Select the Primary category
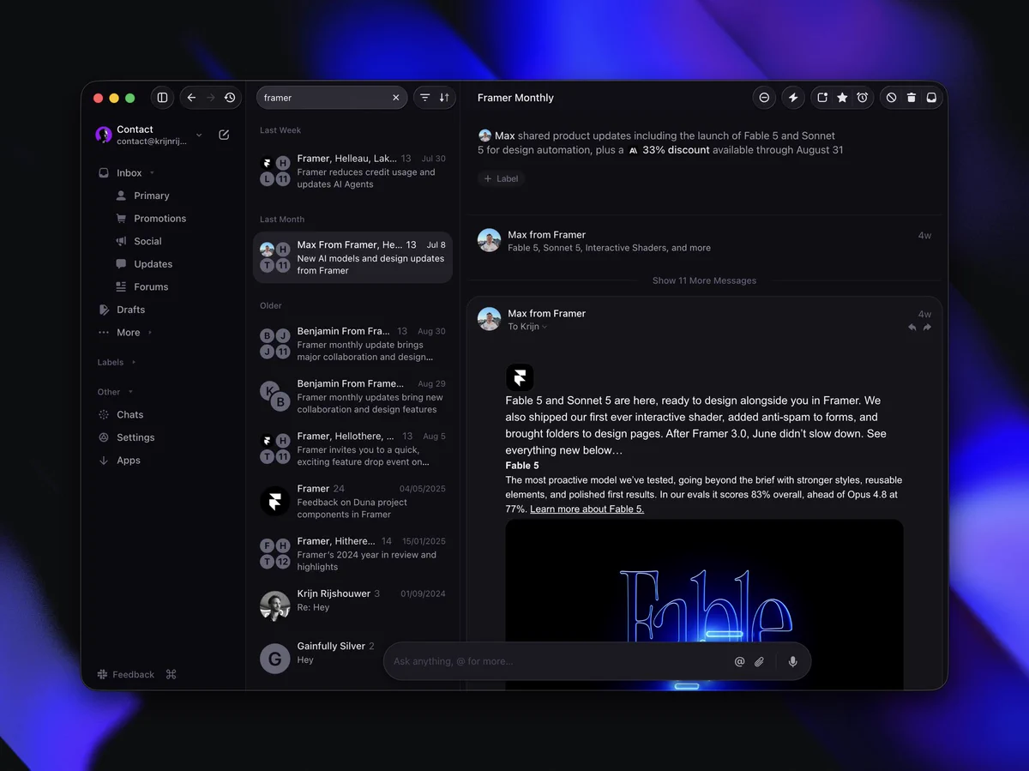Viewport: 1029px width, 771px height. (x=151, y=196)
